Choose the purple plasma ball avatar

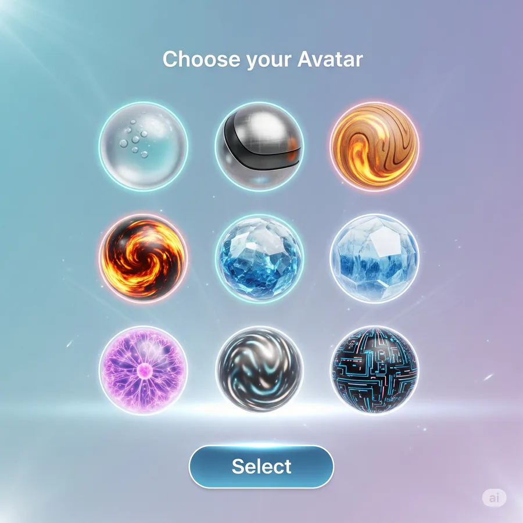pyautogui.click(x=144, y=370)
